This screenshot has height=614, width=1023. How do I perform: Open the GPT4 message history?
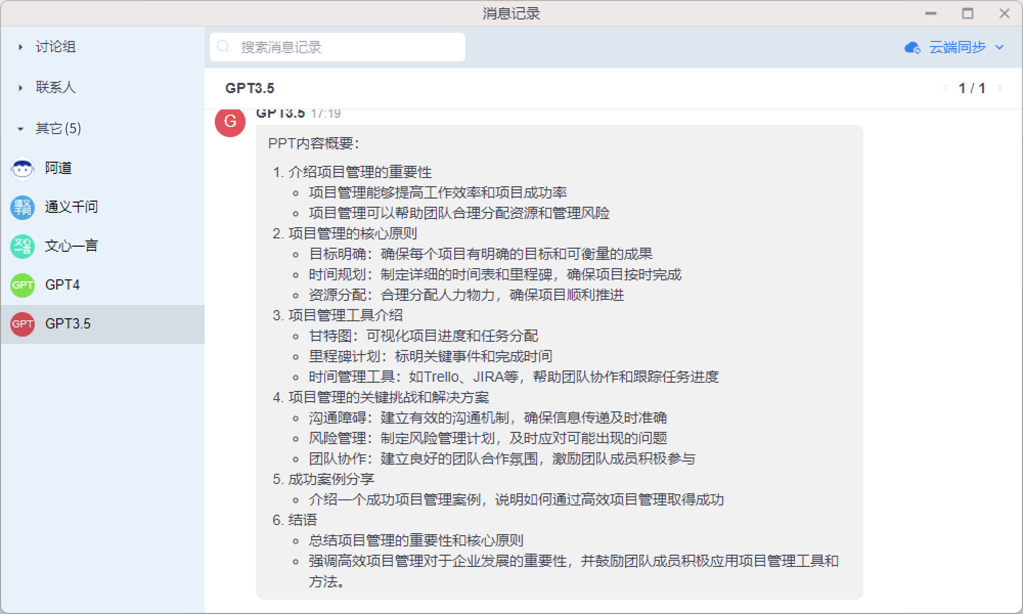62,285
